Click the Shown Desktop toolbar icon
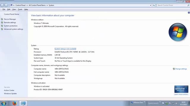190x106 pixels. click(x=132, y=102)
